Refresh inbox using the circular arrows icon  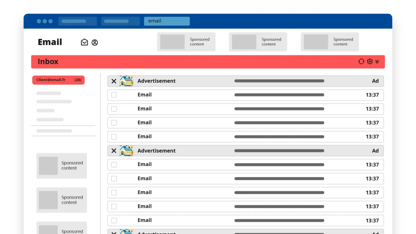click(x=361, y=61)
